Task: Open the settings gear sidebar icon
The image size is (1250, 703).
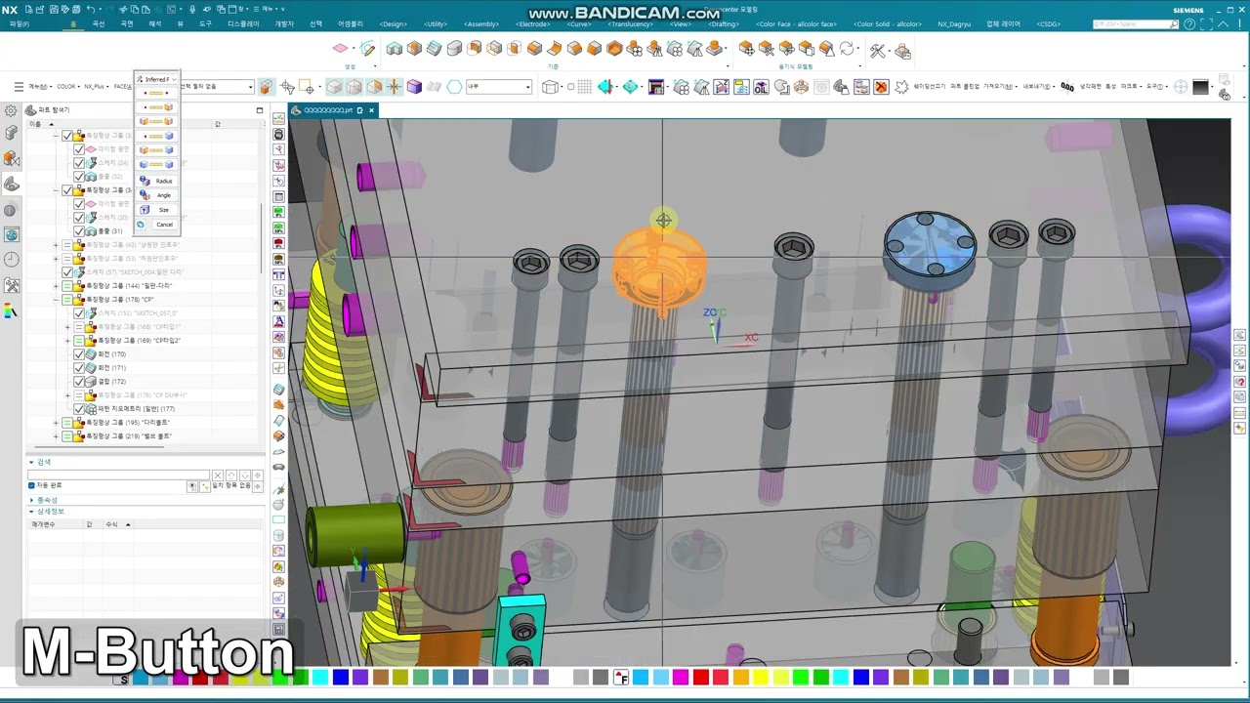Action: [11, 111]
